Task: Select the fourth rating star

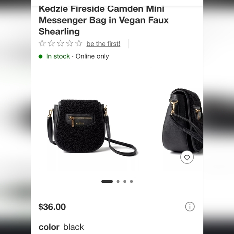Action: 70,43
